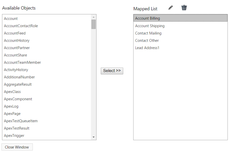Select Account Billing in Mapped List
This screenshot has height=153, width=231.
(181, 18)
